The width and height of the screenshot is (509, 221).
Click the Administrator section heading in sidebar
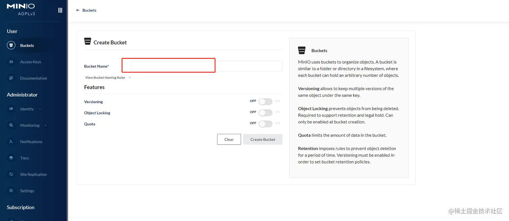click(22, 95)
